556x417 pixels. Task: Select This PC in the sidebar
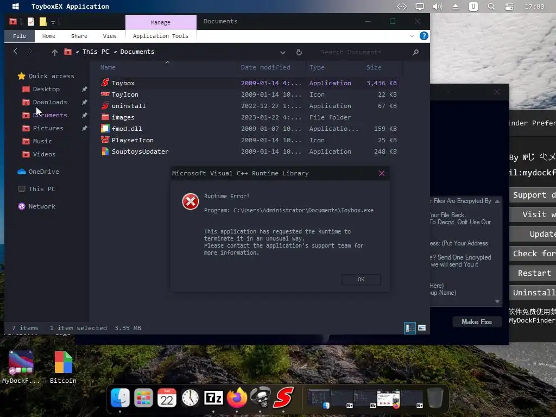coord(37,189)
